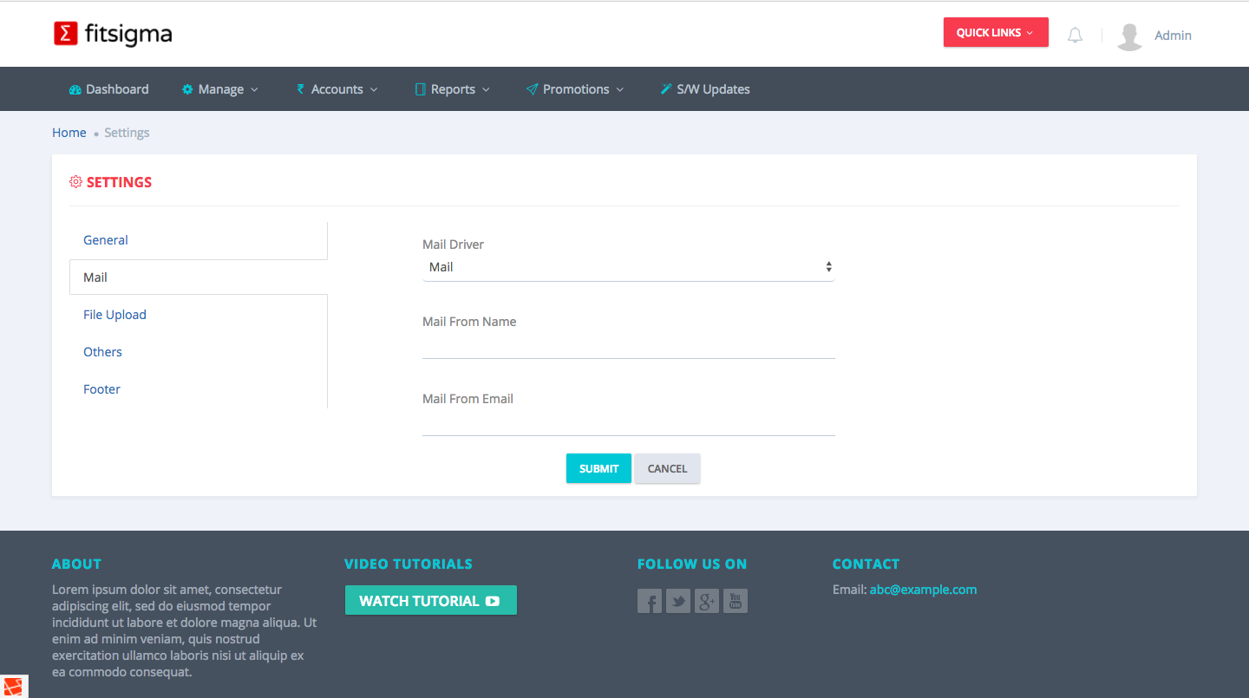This screenshot has height=698, width=1249.
Task: Open the Reports menu
Action: point(453,89)
